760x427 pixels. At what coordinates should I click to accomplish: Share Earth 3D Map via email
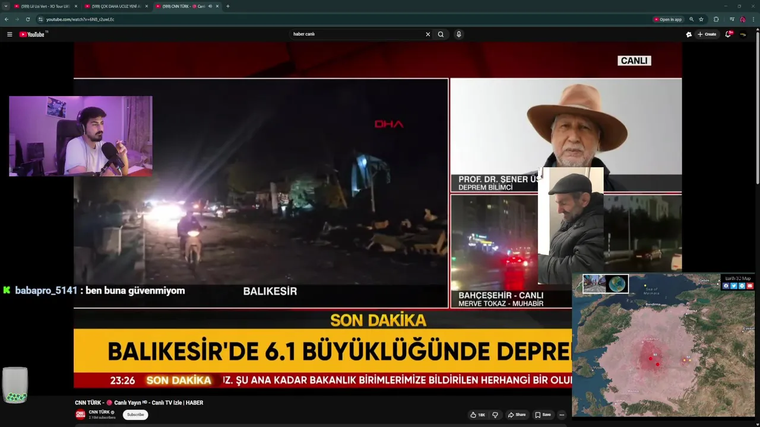pos(750,286)
